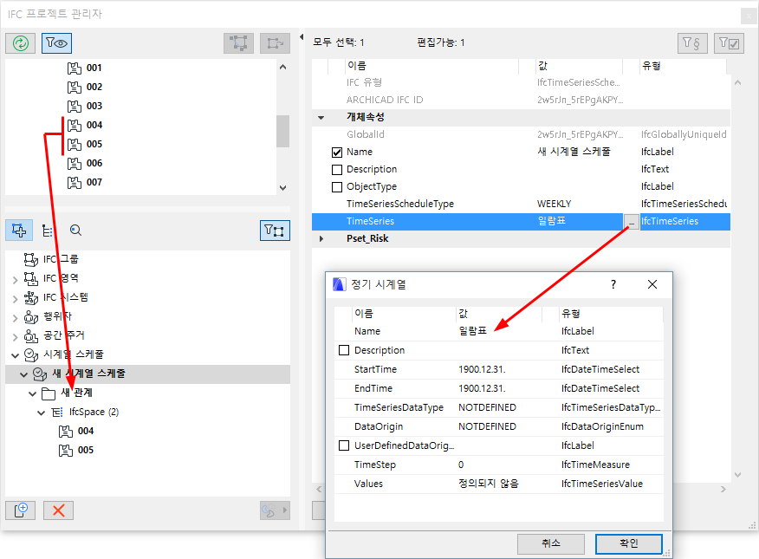
Task: Collapse left panel with arrow
Action: (x=302, y=36)
